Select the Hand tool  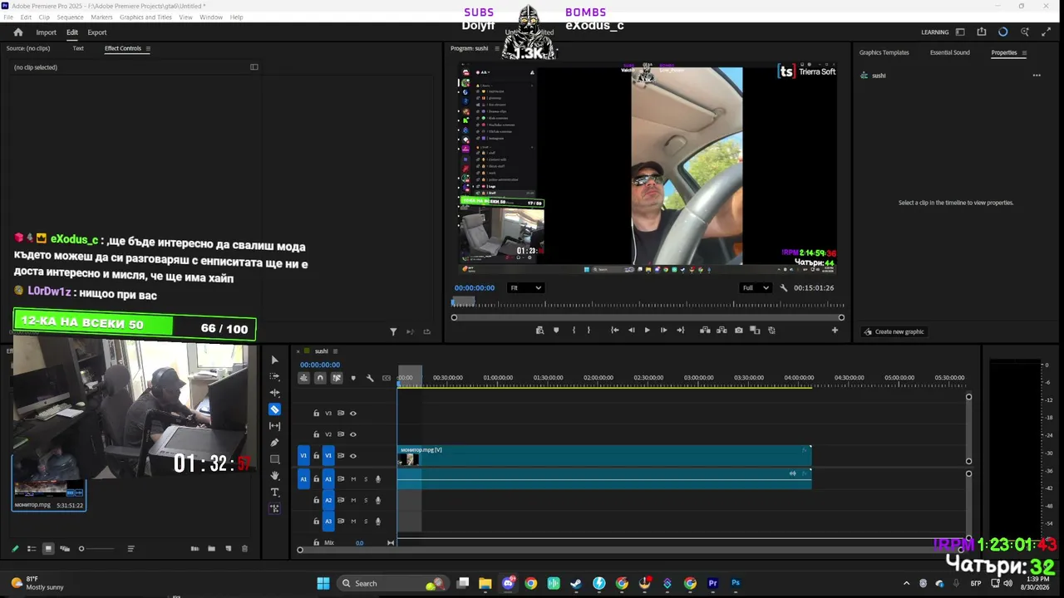click(274, 476)
